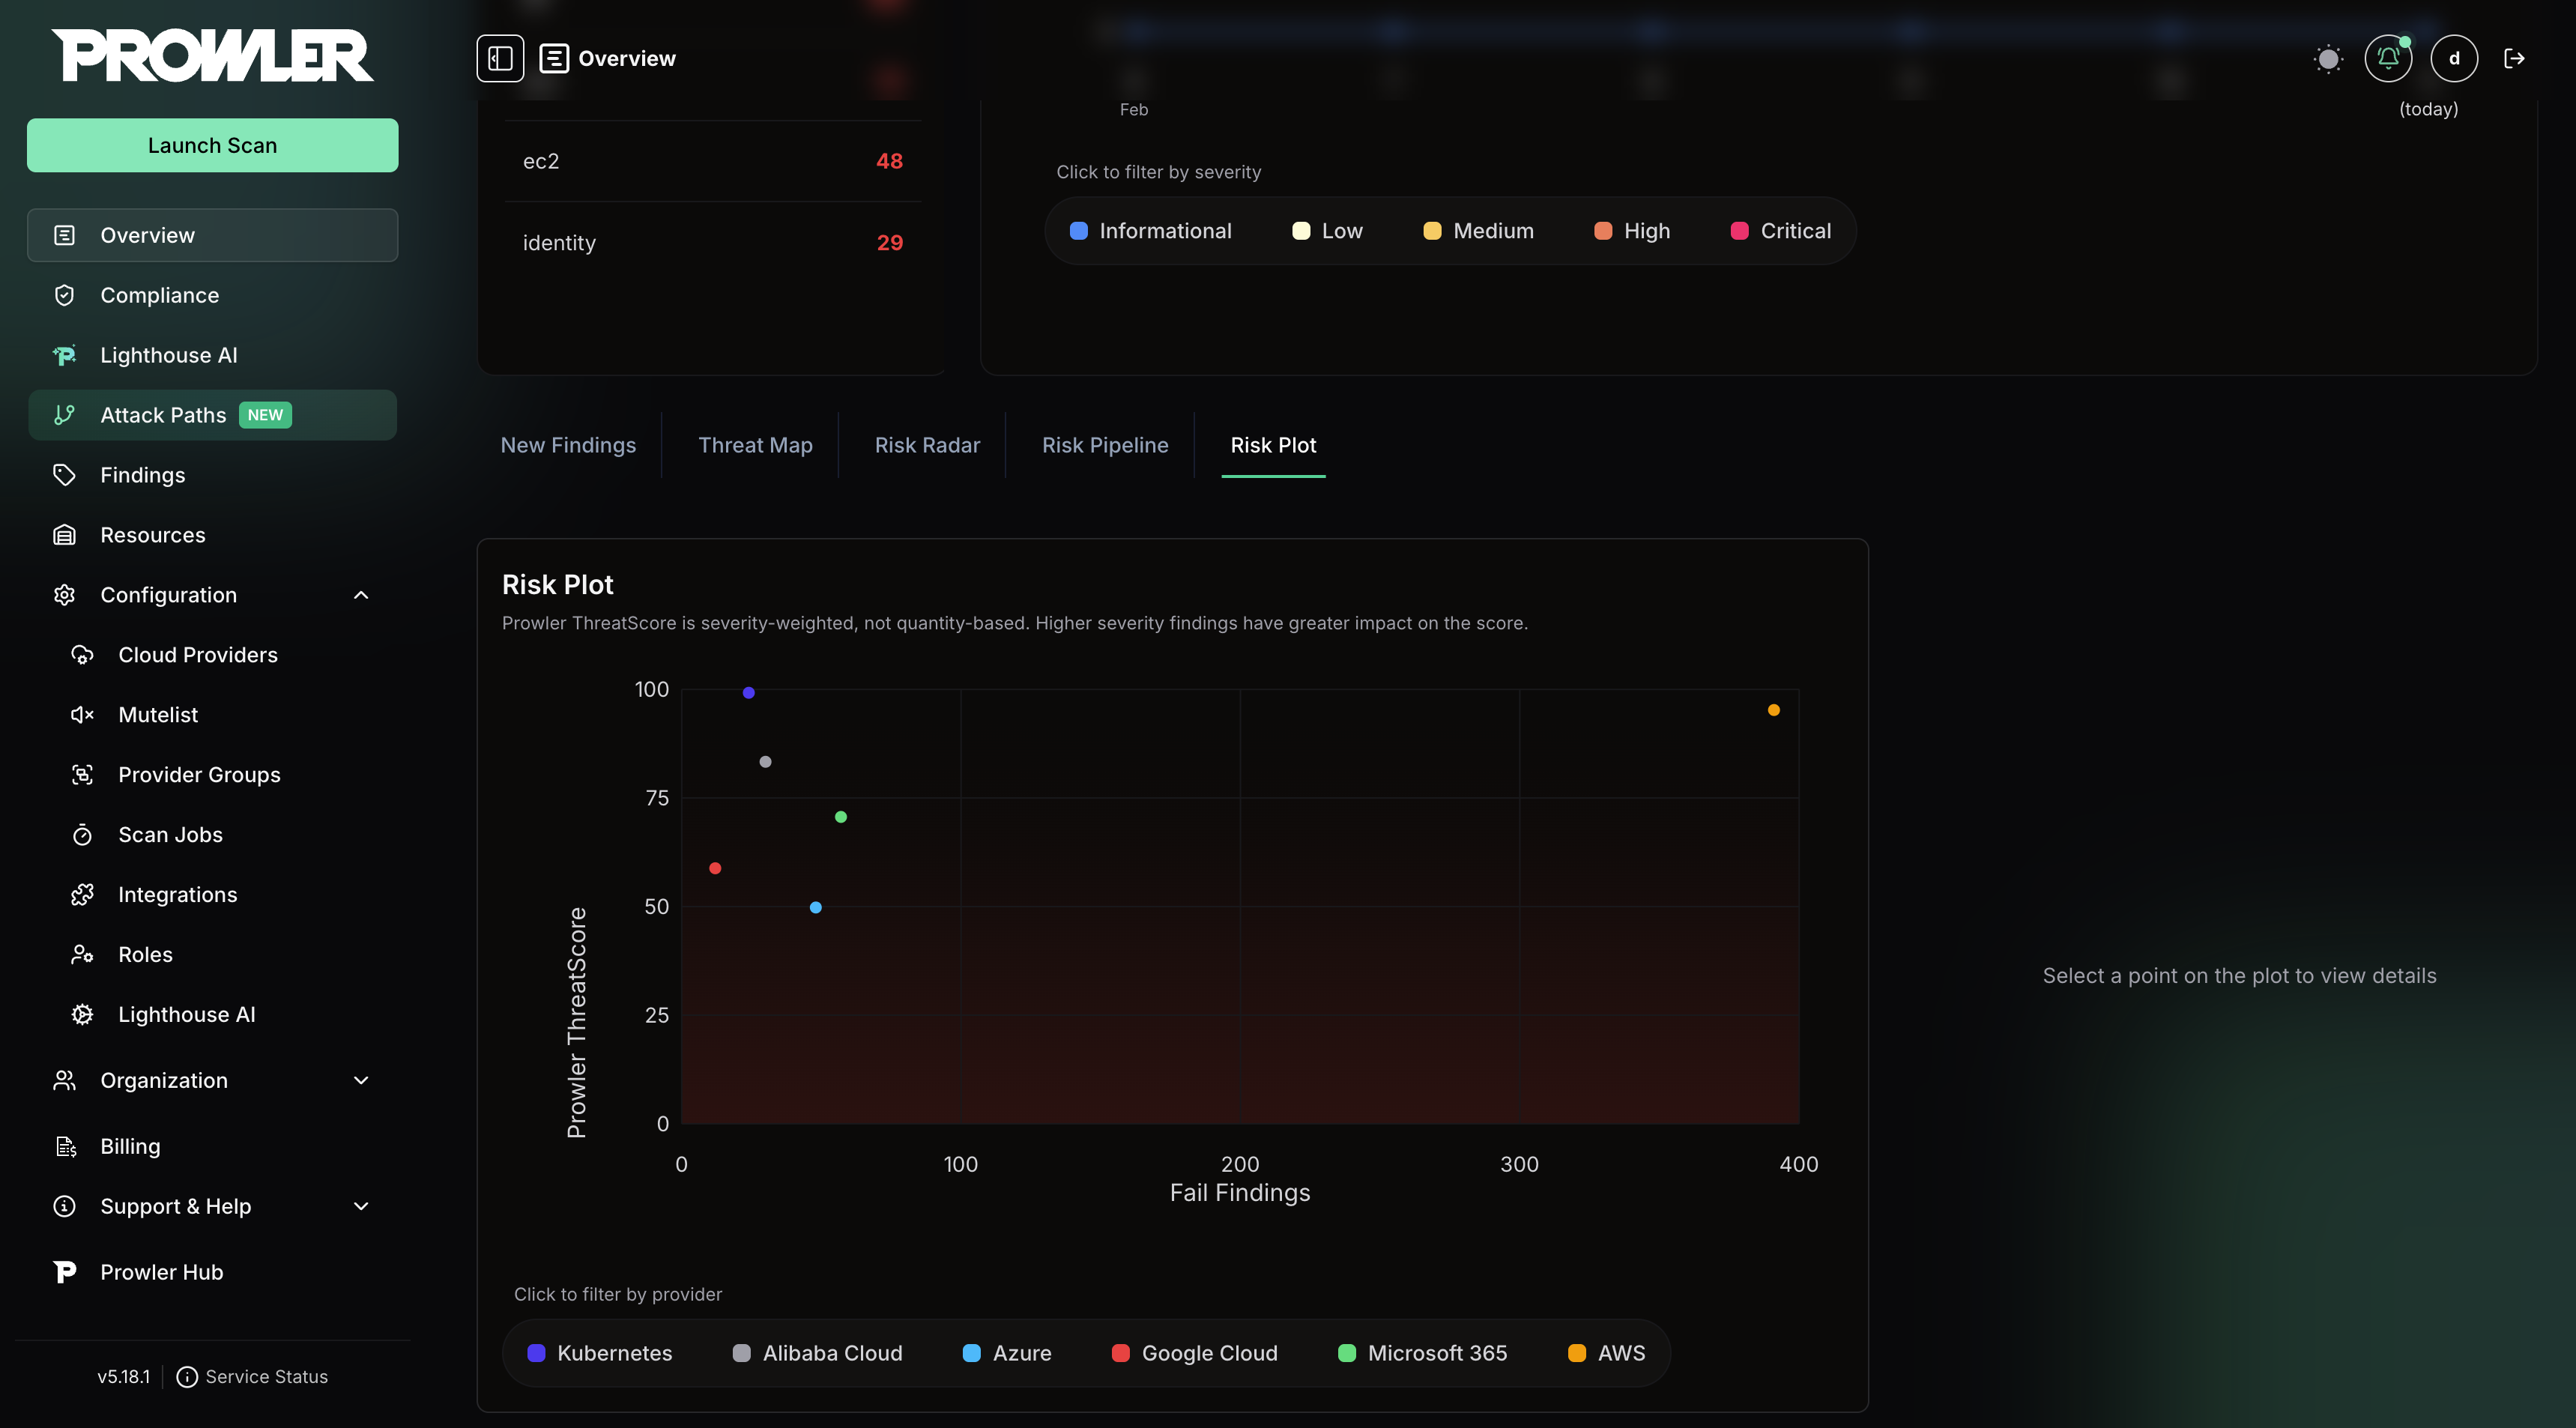Go to Attack Paths page
Viewport: 2576px width, 1428px height.
click(x=164, y=415)
